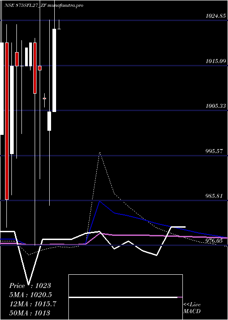Click the 976.05 price level label
Image resolution: width=228 pixels, height=320 pixels.
[214, 241]
